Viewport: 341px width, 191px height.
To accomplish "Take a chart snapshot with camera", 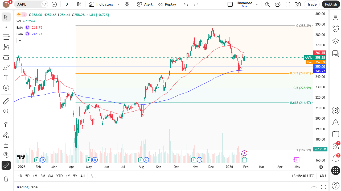I will [x=298, y=4].
